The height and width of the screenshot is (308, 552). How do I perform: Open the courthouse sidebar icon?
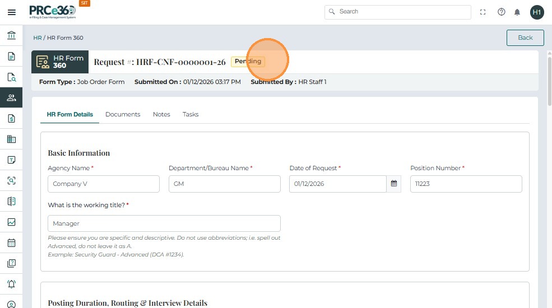click(x=11, y=35)
